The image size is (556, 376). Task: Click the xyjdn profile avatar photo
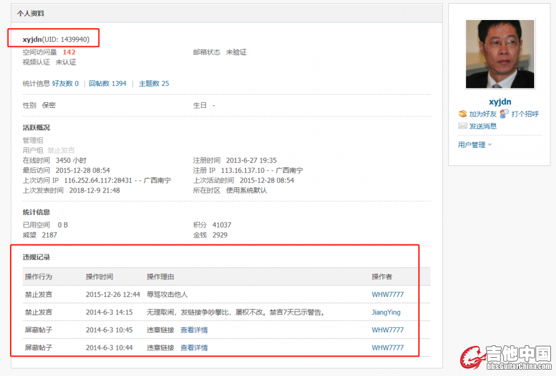tap(500, 54)
